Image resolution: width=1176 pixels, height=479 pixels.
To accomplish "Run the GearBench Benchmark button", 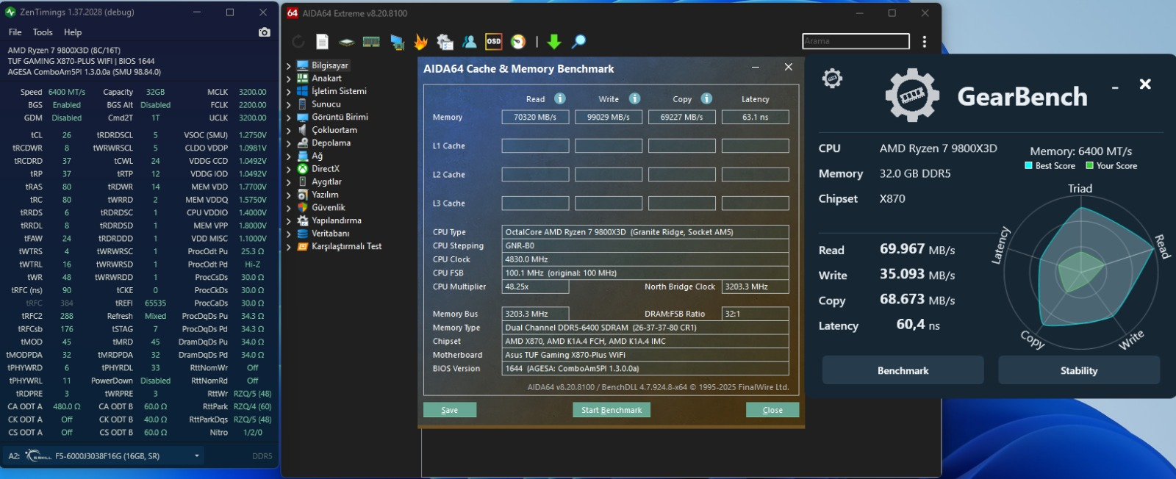I will point(903,370).
